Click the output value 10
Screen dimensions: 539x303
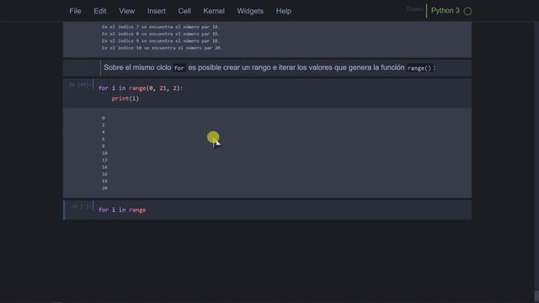(x=104, y=153)
